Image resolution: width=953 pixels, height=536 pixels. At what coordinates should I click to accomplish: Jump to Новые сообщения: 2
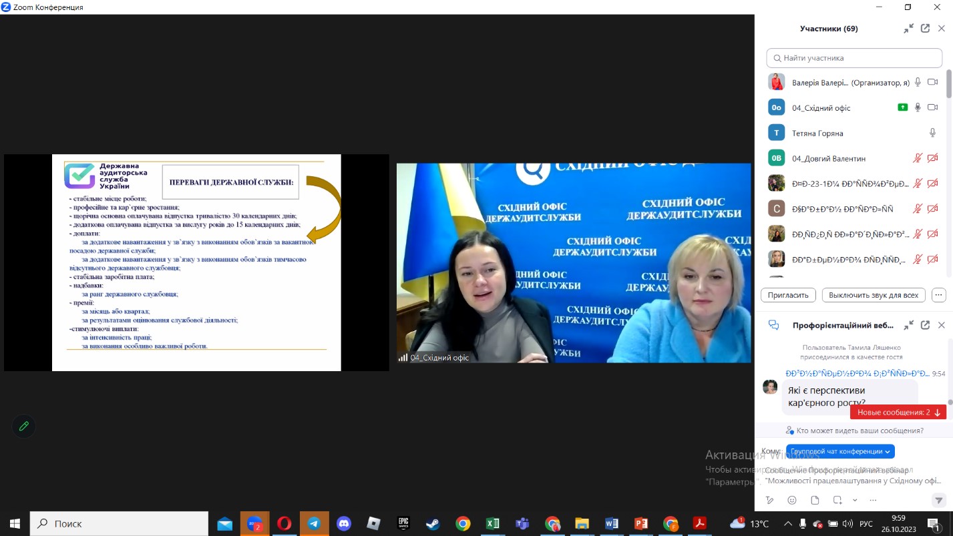click(898, 413)
